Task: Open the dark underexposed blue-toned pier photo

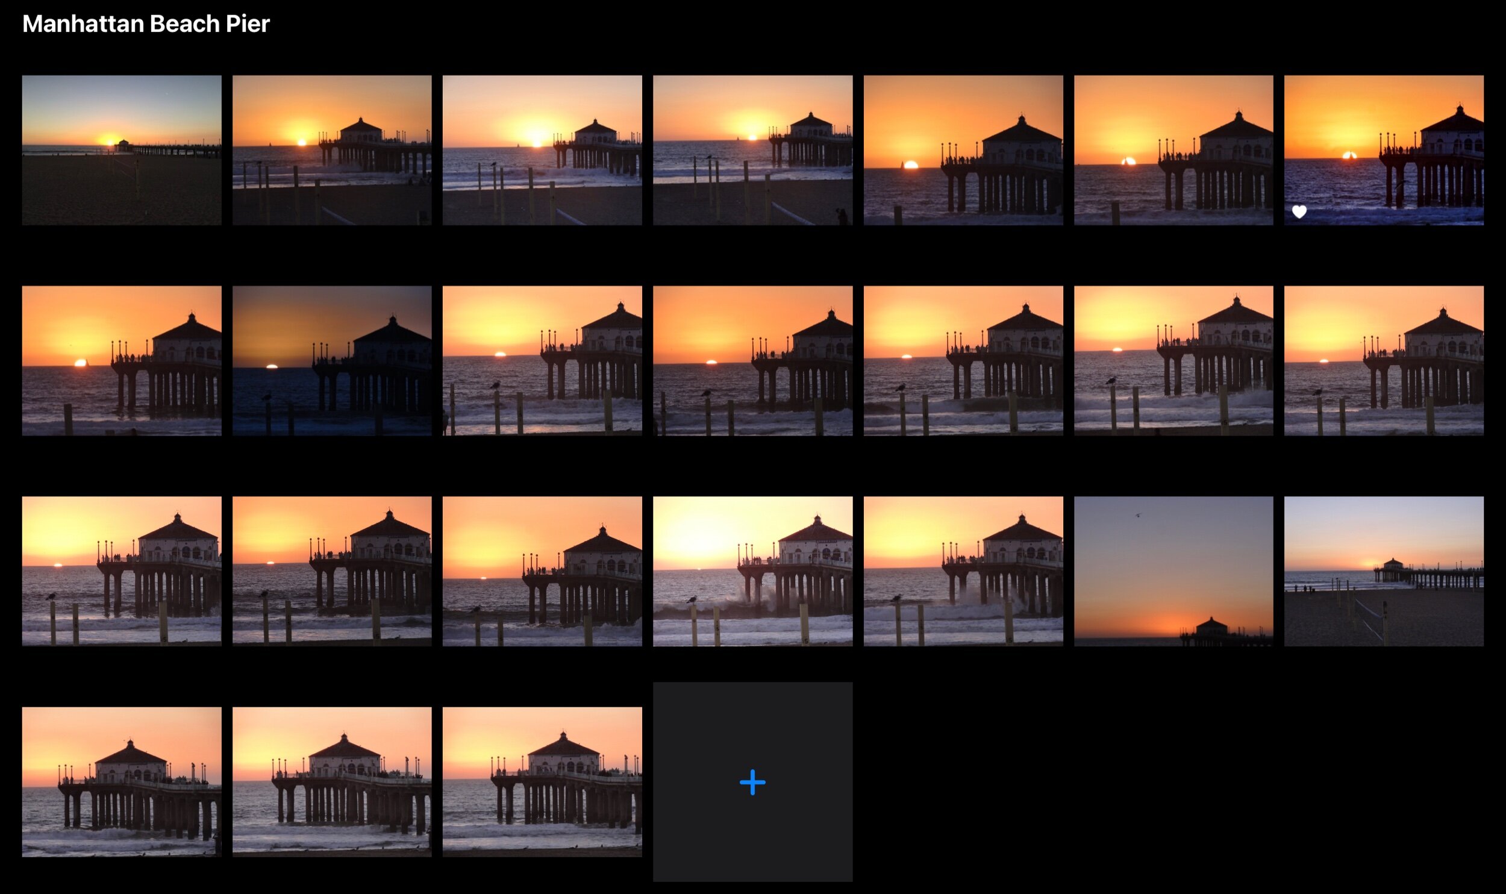Action: pyautogui.click(x=332, y=360)
